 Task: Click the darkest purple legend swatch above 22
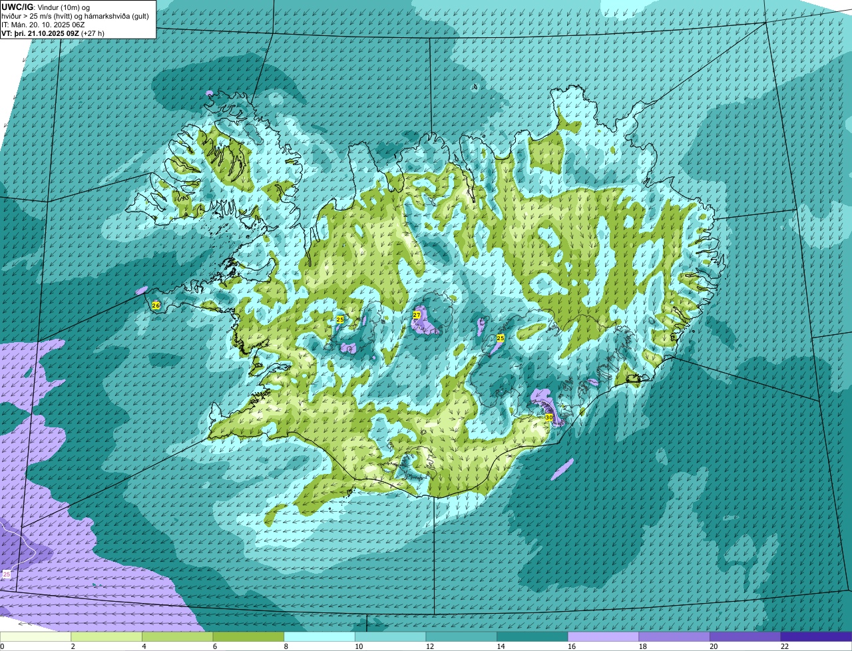tap(816, 636)
